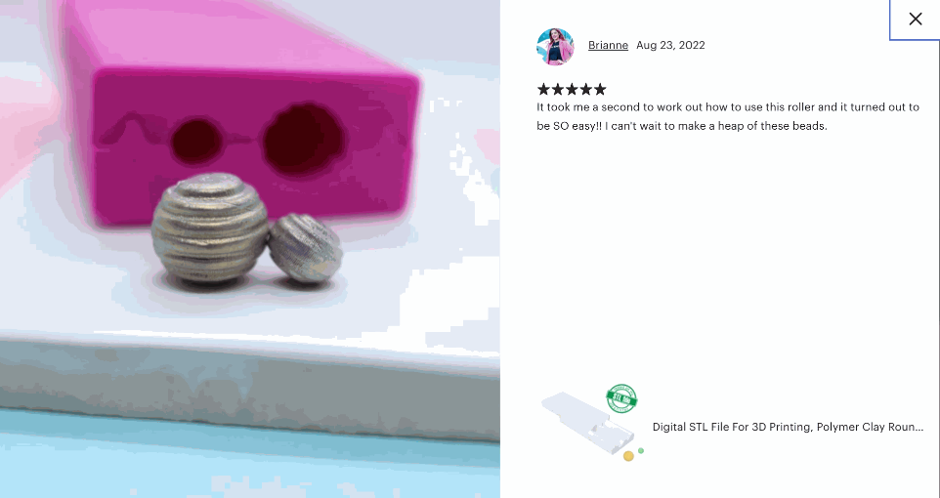Click the small silver bead in the photo
The height and width of the screenshot is (498, 940).
click(x=305, y=247)
